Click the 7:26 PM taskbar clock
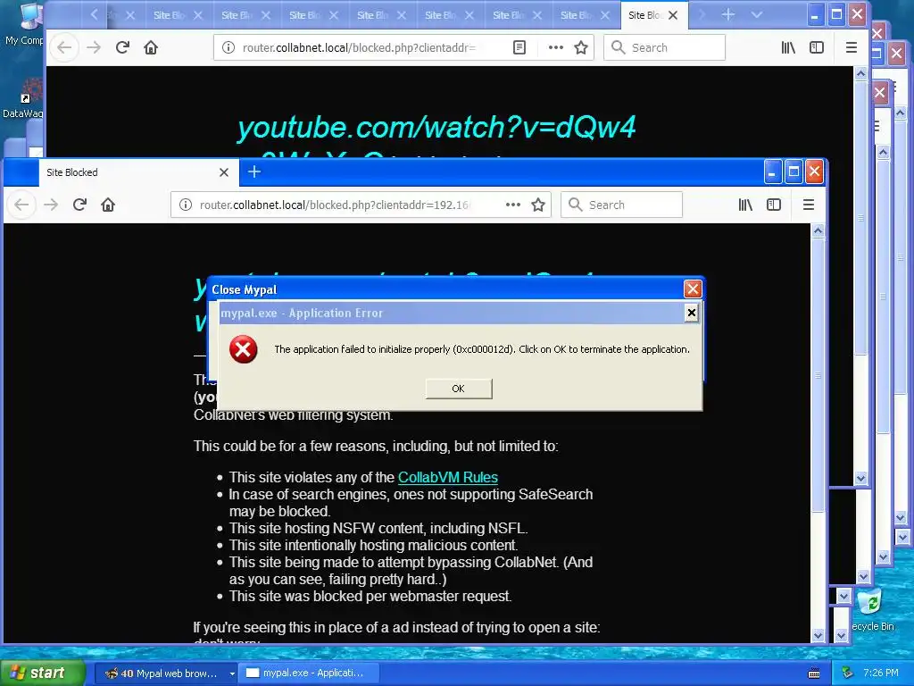Image resolution: width=914 pixels, height=686 pixels. (x=880, y=673)
